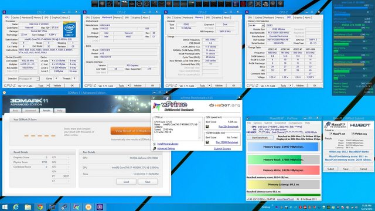Click the Run 32M Benchmark link

point(229,127)
